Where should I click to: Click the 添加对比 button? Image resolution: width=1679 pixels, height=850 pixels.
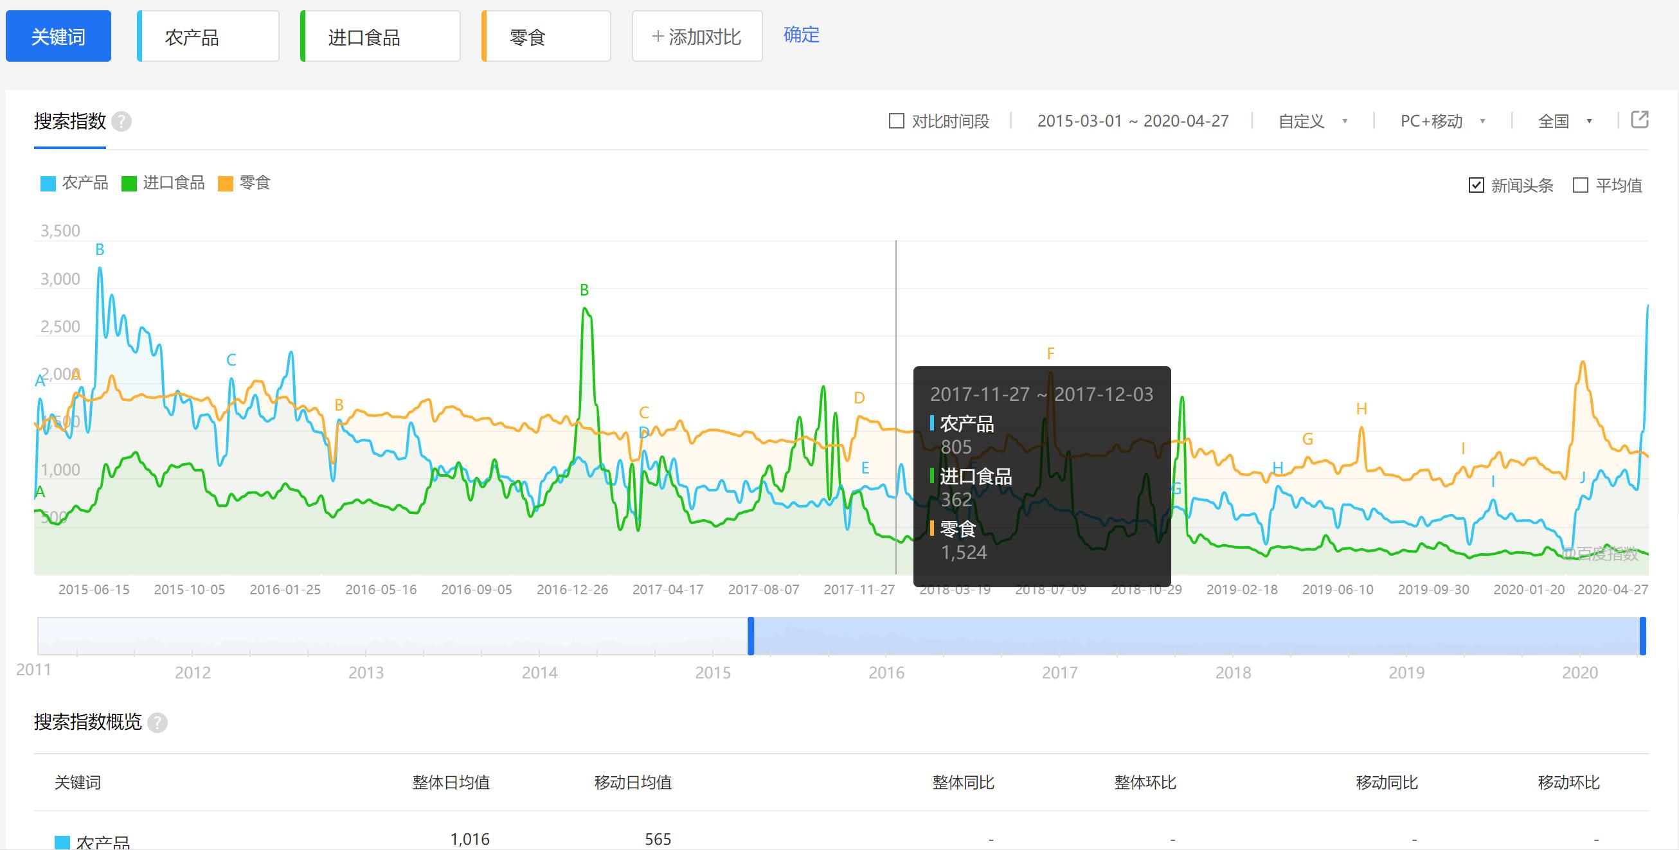point(697,37)
